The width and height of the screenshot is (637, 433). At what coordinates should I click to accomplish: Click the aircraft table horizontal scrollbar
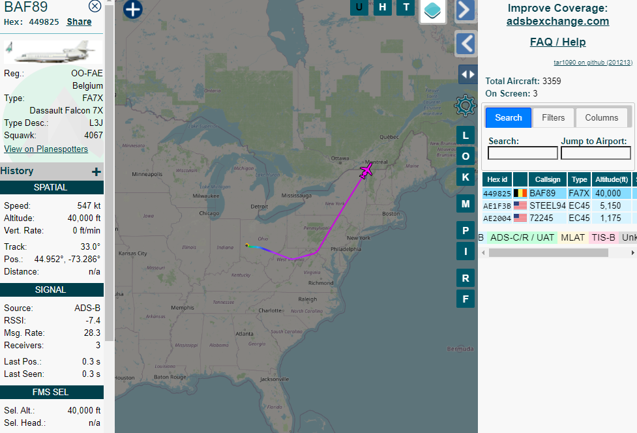point(548,252)
